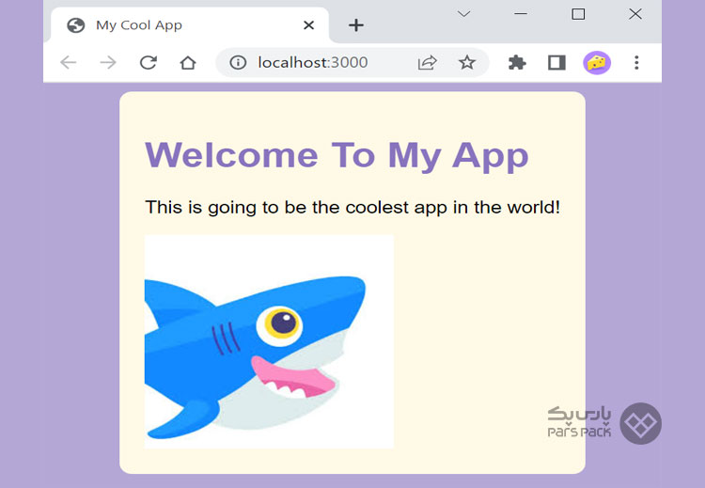Open the Chrome three-dot menu
Image resolution: width=705 pixels, height=488 pixels.
(x=636, y=62)
